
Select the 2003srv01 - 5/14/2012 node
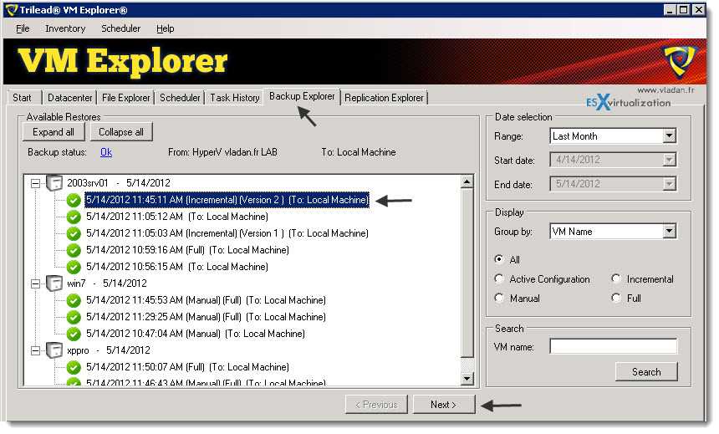pyautogui.click(x=119, y=183)
